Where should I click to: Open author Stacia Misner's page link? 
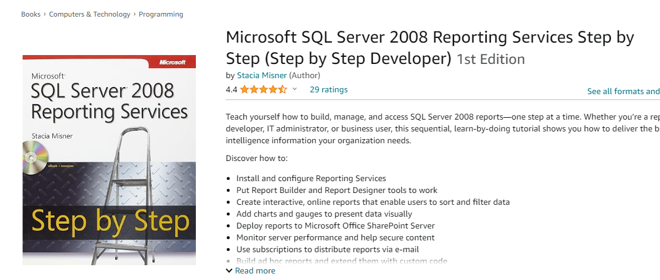point(262,76)
